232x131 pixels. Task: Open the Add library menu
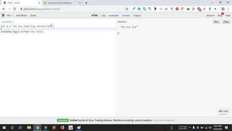point(21,15)
